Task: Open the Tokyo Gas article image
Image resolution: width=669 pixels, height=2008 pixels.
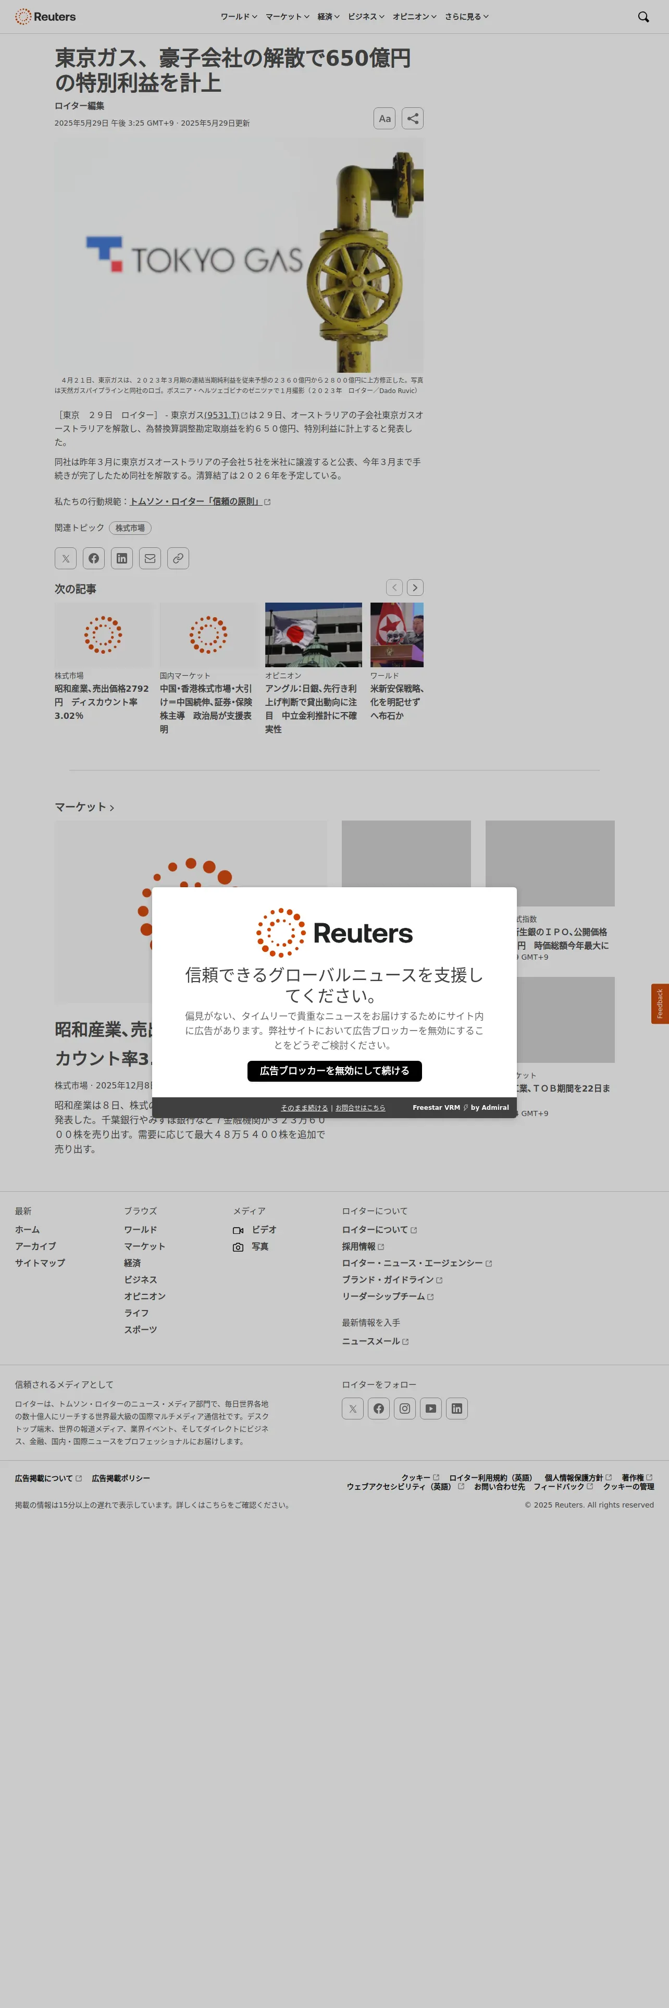Action: tap(239, 255)
